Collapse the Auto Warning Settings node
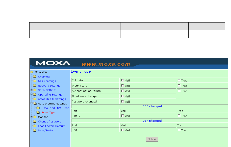 coord(32,103)
